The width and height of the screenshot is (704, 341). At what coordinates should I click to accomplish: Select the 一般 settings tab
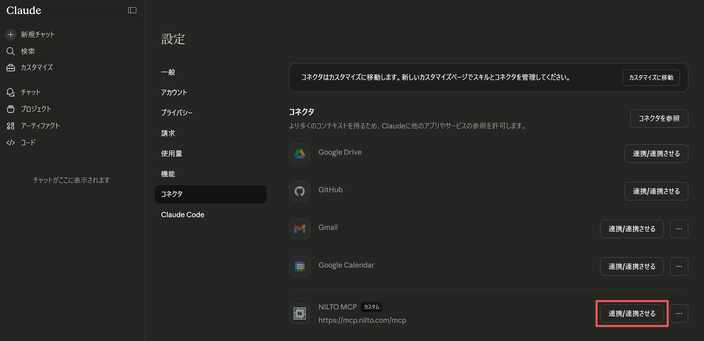coord(168,72)
